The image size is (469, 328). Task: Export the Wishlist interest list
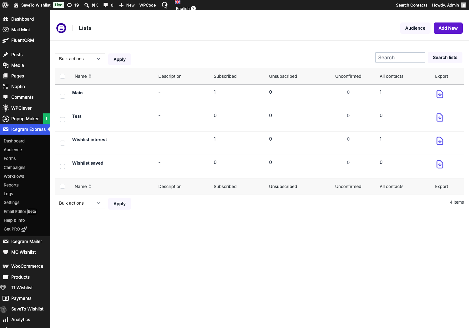(x=440, y=141)
